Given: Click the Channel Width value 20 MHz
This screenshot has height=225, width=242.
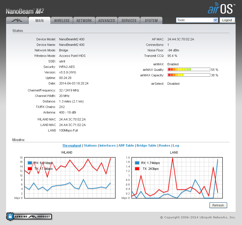Looking at the screenshot, I should (64, 96).
